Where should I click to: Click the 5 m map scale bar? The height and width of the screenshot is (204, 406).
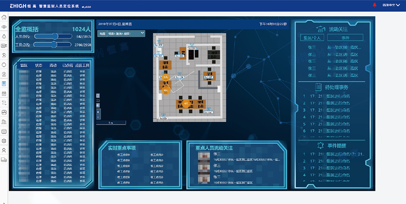point(111,123)
